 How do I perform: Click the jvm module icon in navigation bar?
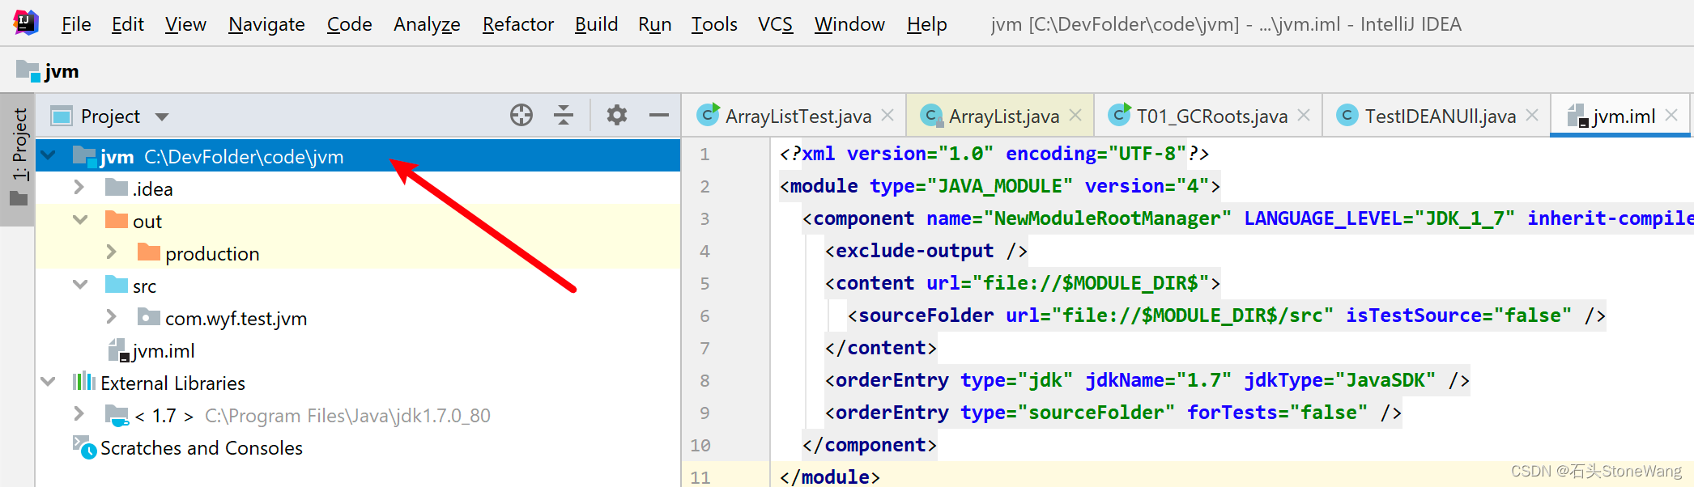coord(28,71)
